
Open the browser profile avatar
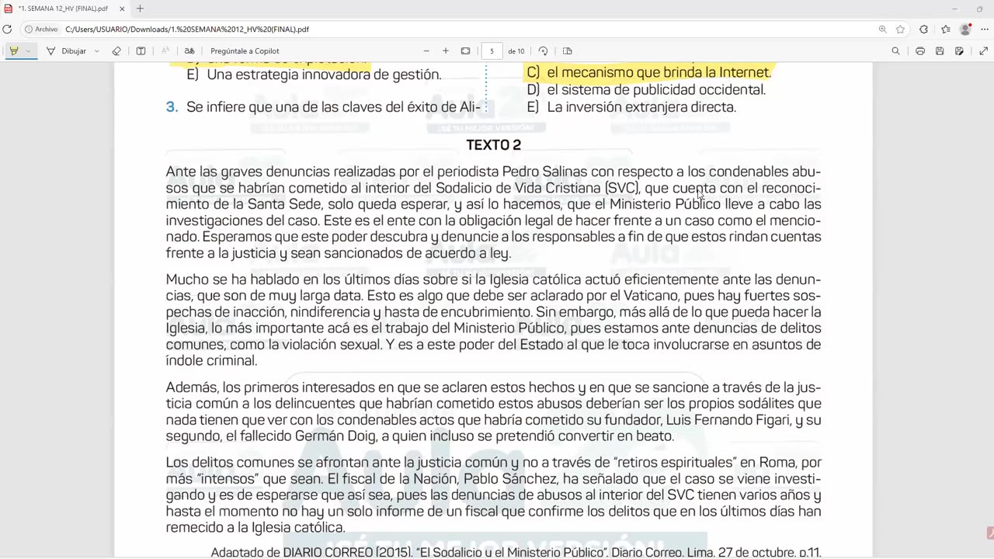point(965,30)
